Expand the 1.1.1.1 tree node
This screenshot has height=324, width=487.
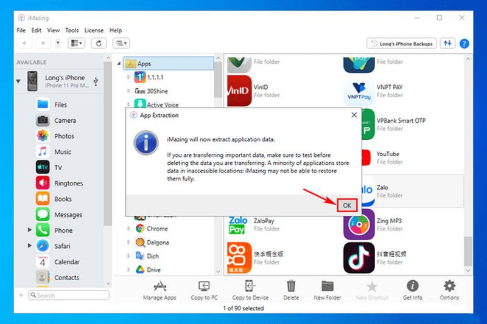129,77
